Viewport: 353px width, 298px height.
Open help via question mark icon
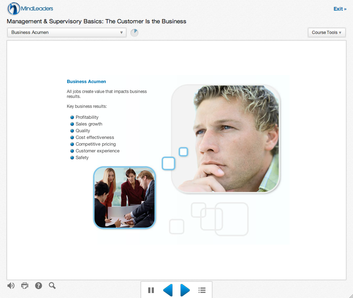(39, 286)
